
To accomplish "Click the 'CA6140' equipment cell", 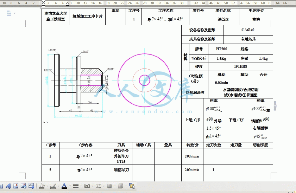I will click(248, 30).
